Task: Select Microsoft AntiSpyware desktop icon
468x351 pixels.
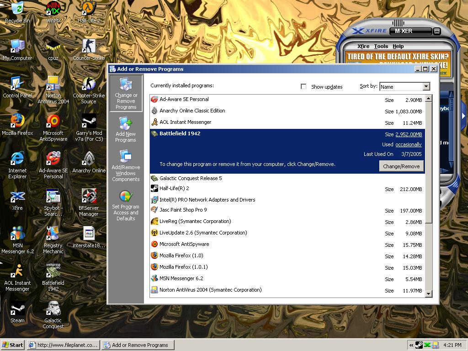Action: pyautogui.click(x=53, y=127)
